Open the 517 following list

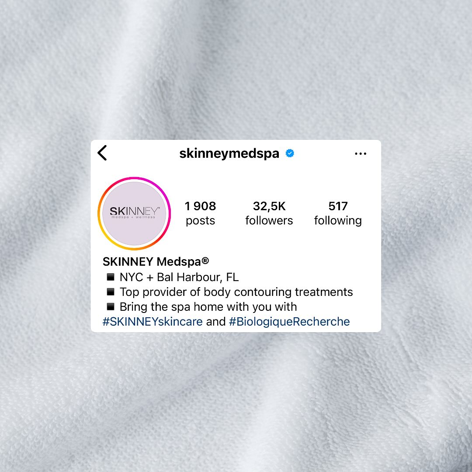338,213
